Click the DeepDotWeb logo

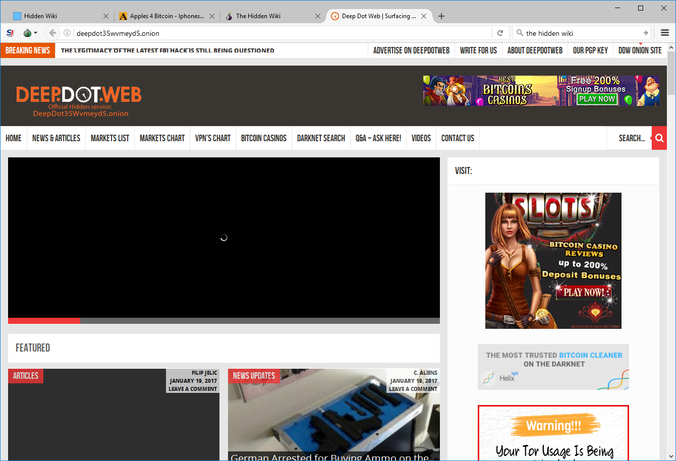[x=79, y=101]
